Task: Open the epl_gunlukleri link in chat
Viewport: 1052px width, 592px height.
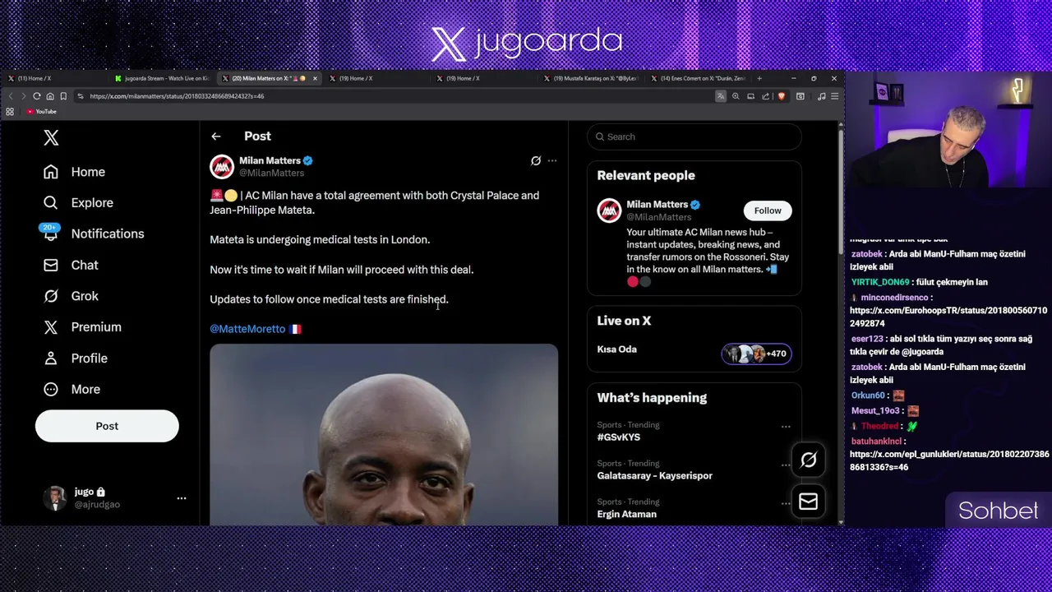Action: tap(949, 460)
